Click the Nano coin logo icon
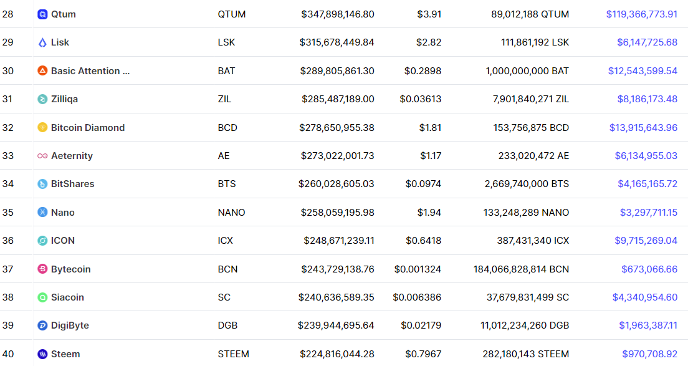 [x=42, y=213]
